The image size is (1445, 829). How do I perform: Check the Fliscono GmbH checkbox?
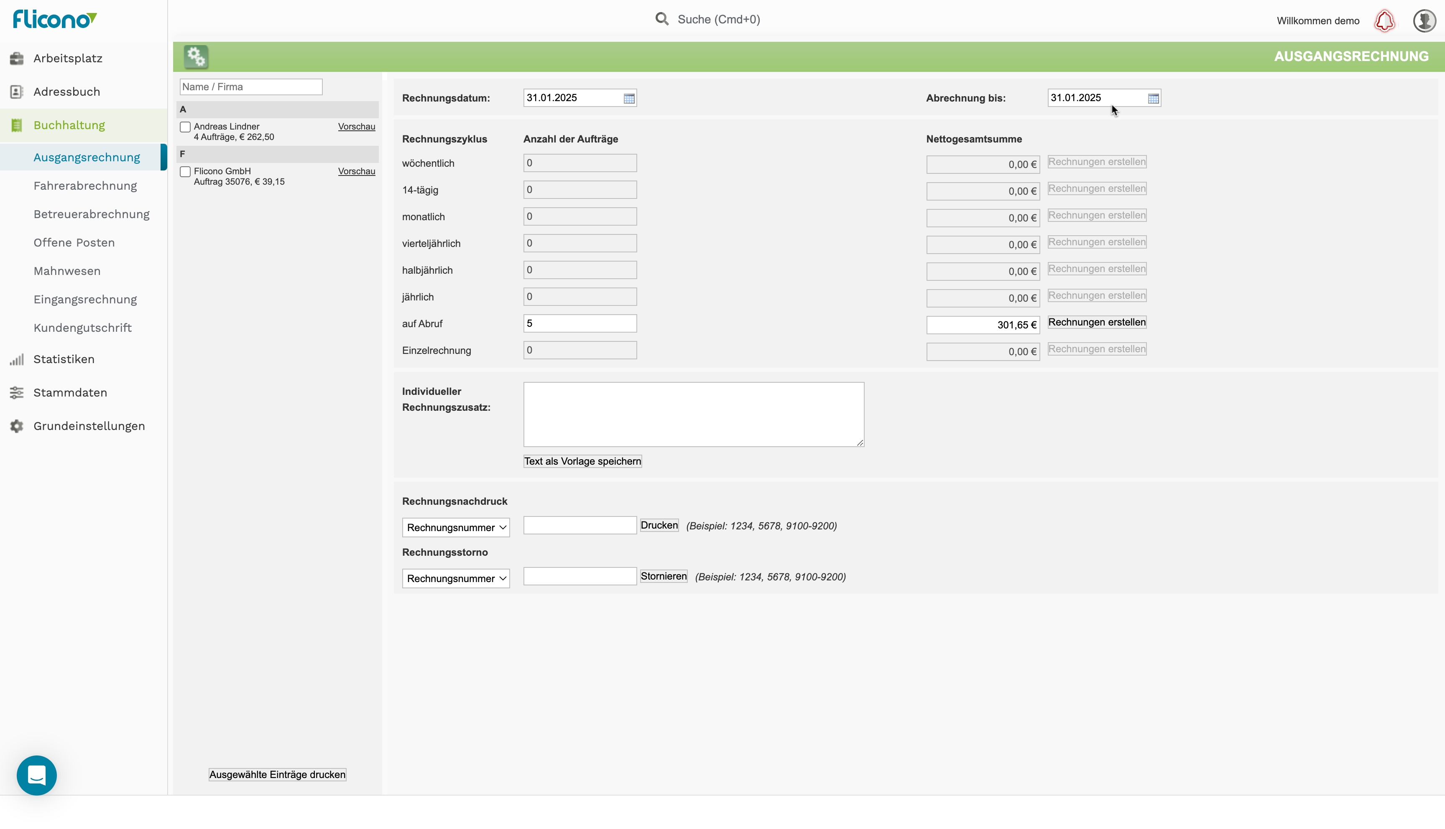[185, 171]
